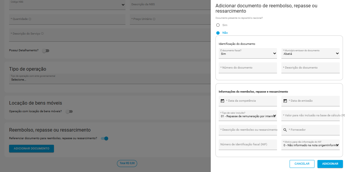Focus Valor para não inclusão na base field
Screen dimensions: 345x172
[310, 116]
